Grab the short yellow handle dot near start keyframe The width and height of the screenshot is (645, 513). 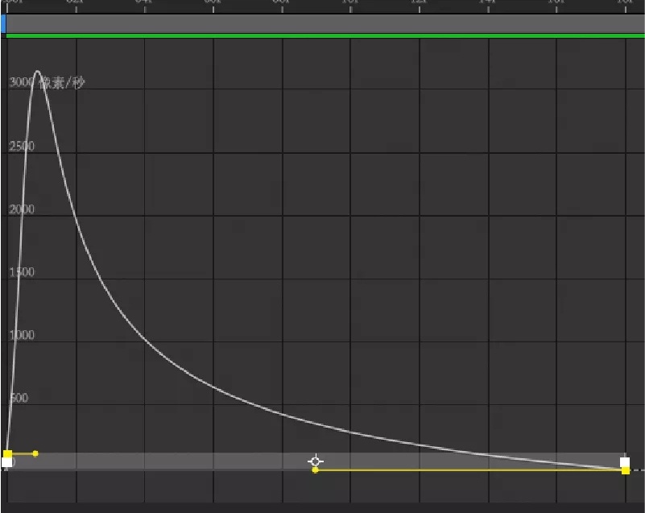(35, 453)
